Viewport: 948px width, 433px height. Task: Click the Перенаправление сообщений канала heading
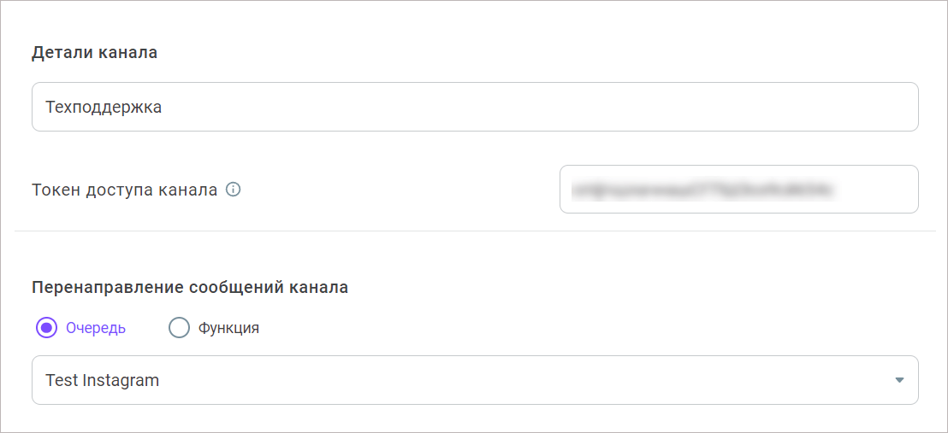190,288
